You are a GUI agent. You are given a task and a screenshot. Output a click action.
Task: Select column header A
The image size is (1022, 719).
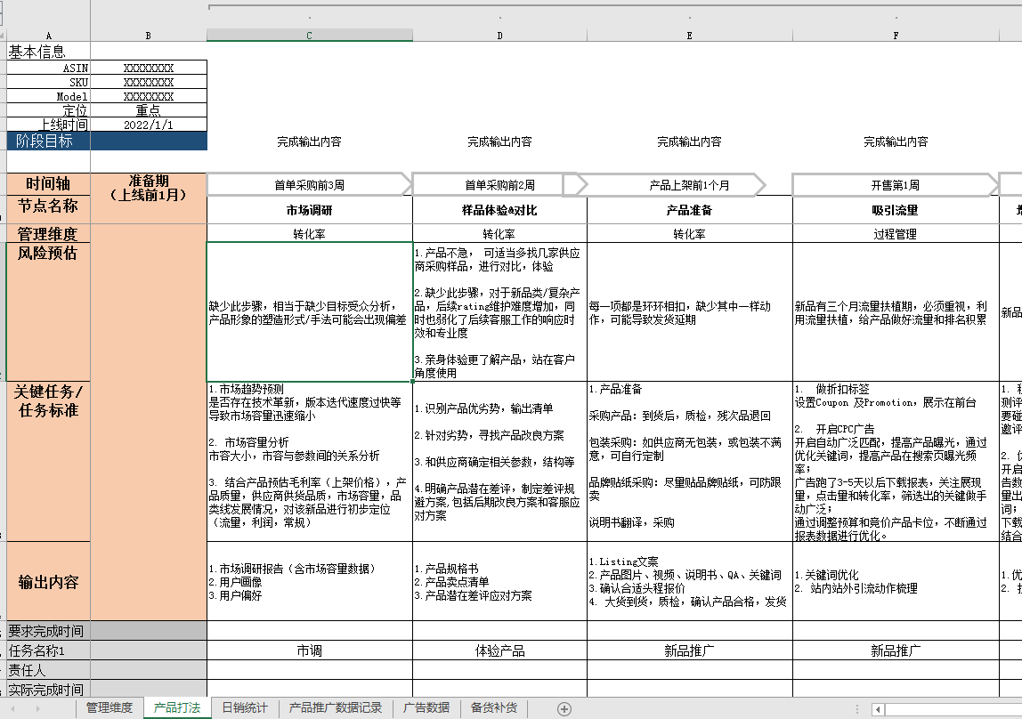pyautogui.click(x=48, y=35)
